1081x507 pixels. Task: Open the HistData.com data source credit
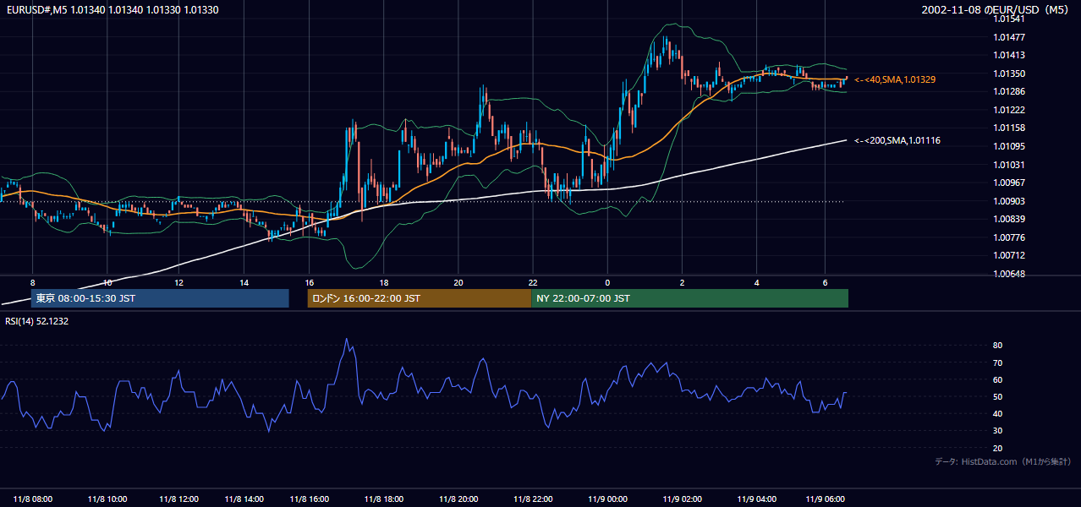(1003, 461)
